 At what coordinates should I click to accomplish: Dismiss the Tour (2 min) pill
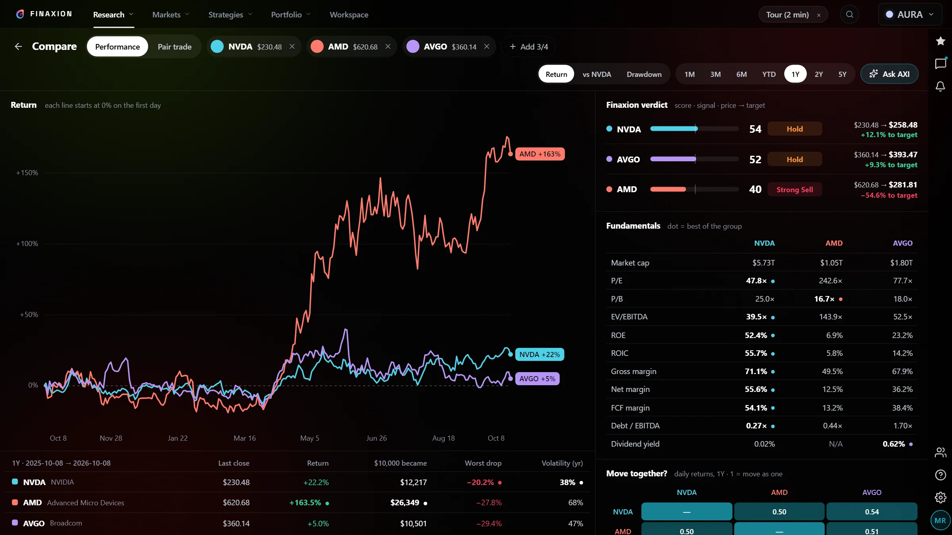point(819,15)
